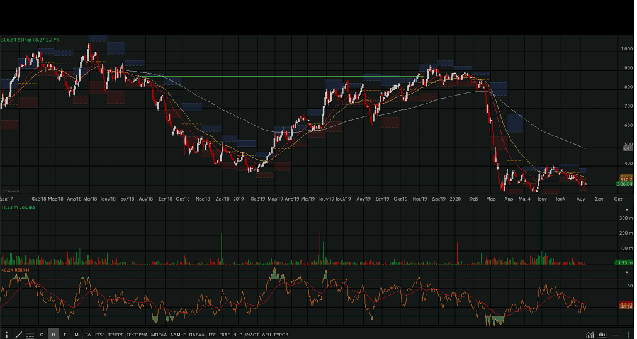637x339 pixels.
Task: Open the ΓΔ index tab
Action: (88, 335)
